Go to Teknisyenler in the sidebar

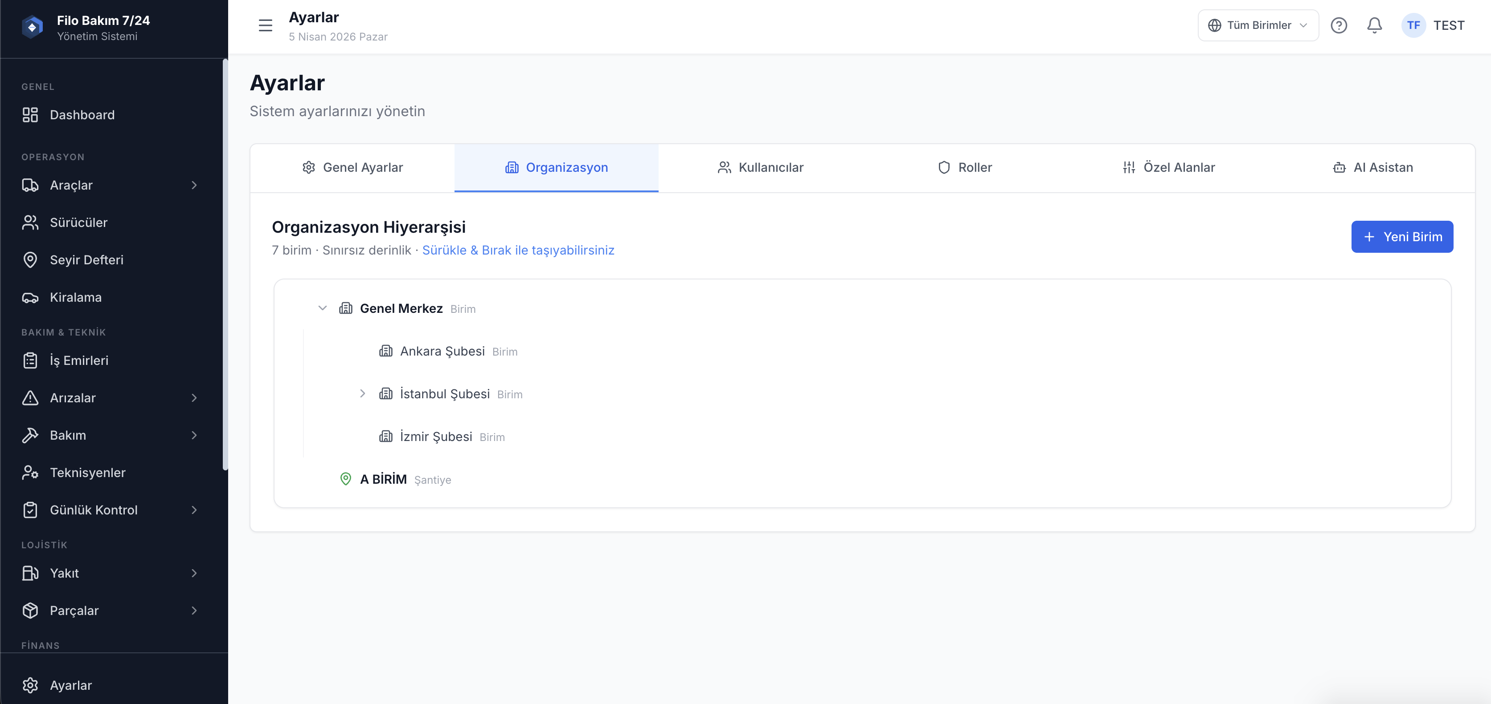coord(87,473)
